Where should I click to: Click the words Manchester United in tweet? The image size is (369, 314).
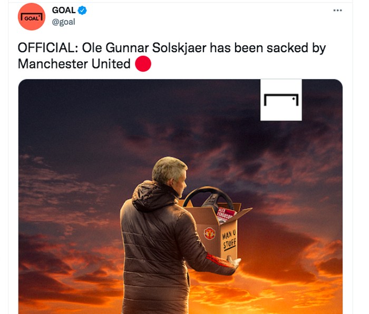coord(74,64)
